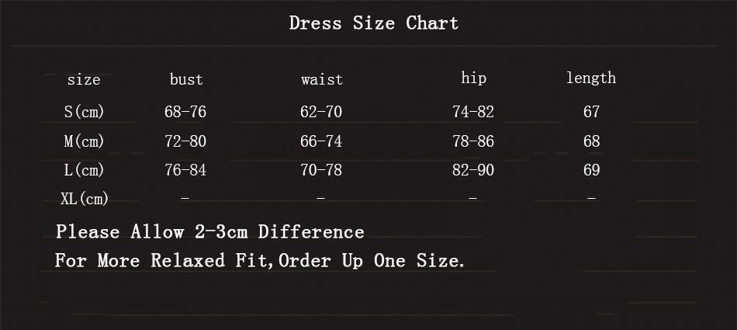Click the Order Up One Size note
The height and width of the screenshot is (330, 737).
click(260, 261)
